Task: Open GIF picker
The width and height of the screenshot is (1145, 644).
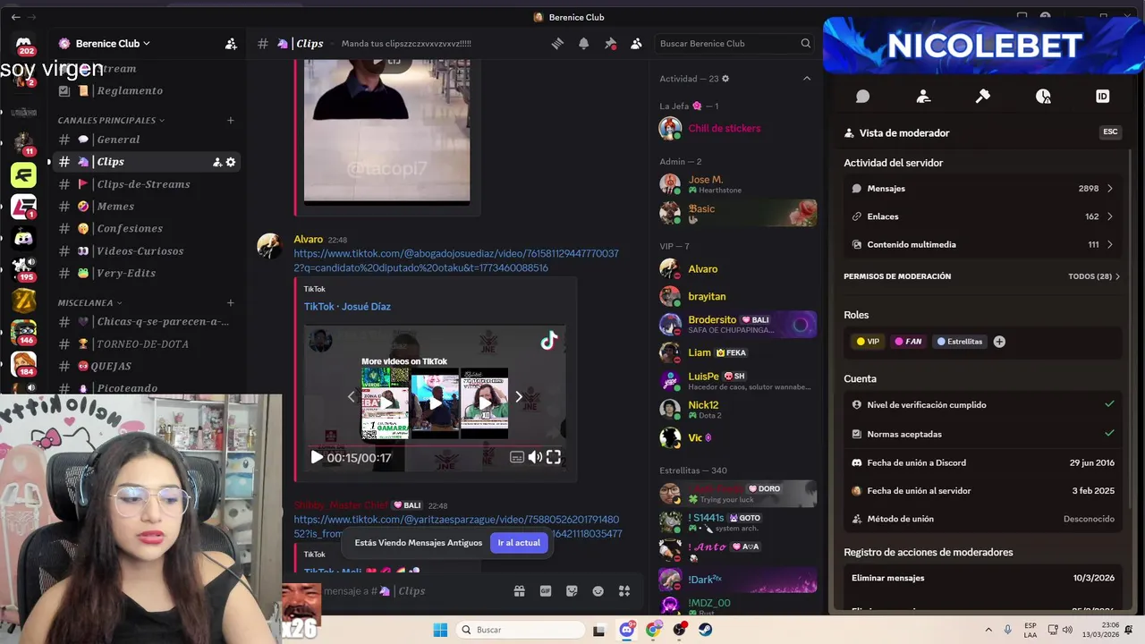Action: click(x=546, y=591)
